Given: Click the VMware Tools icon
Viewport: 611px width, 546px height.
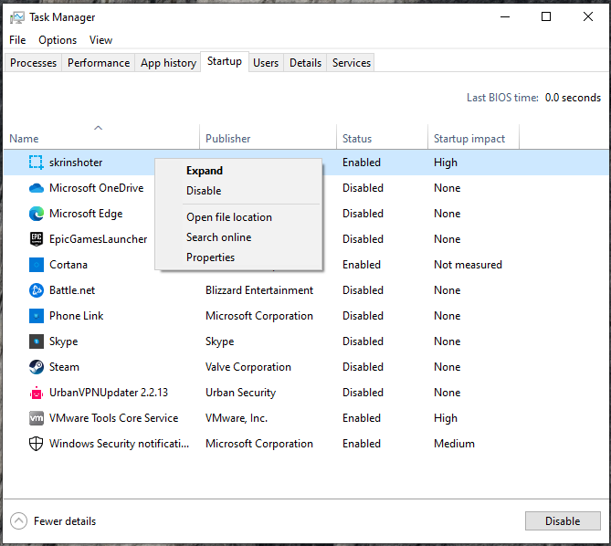Looking at the screenshot, I should (37, 418).
